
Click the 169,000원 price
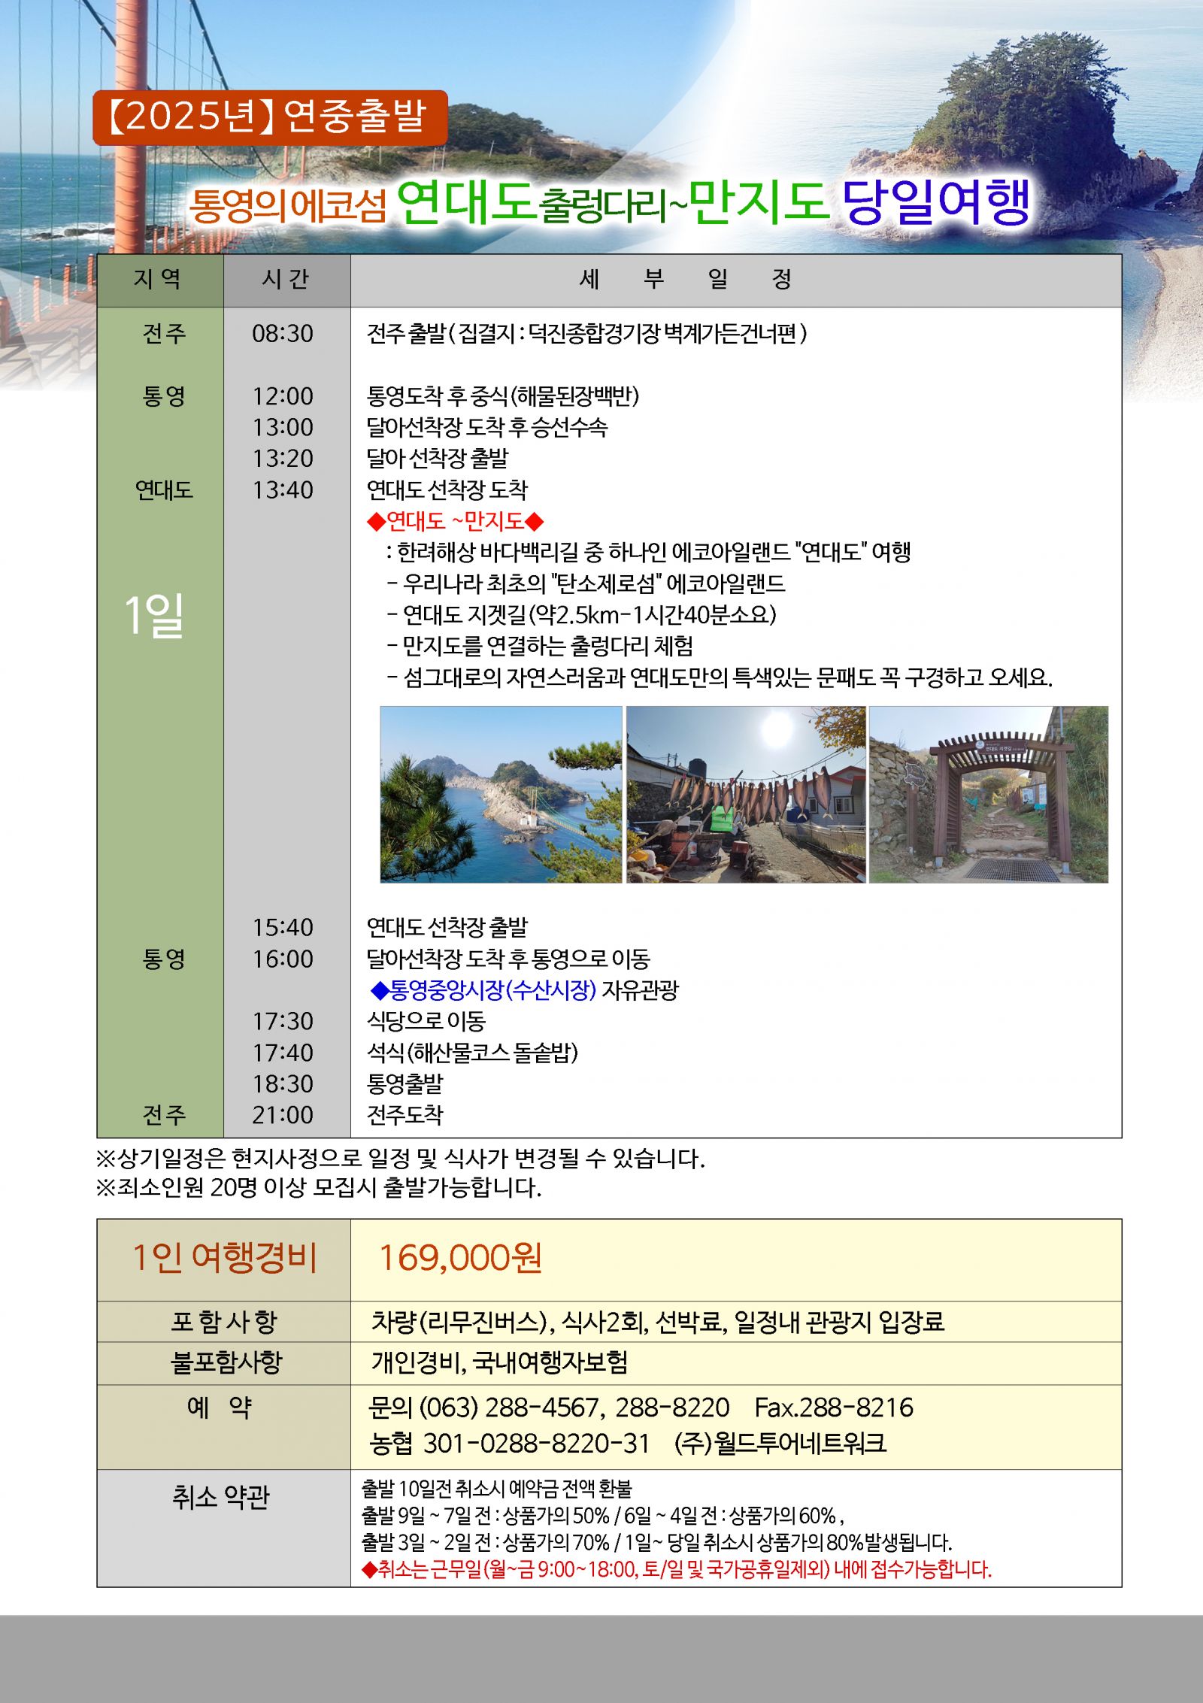click(459, 1258)
